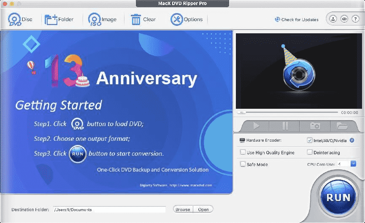Click Check for Updates link

pos(297,19)
